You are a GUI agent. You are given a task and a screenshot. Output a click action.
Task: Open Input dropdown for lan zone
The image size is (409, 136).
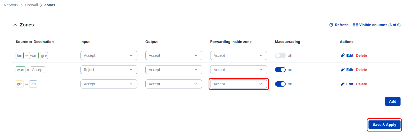pyautogui.click(x=109, y=55)
